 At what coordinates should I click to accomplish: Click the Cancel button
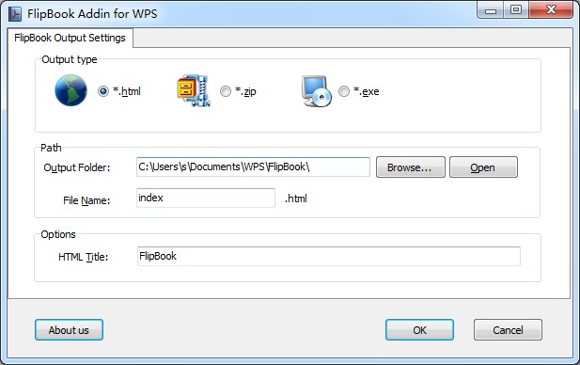[508, 330]
